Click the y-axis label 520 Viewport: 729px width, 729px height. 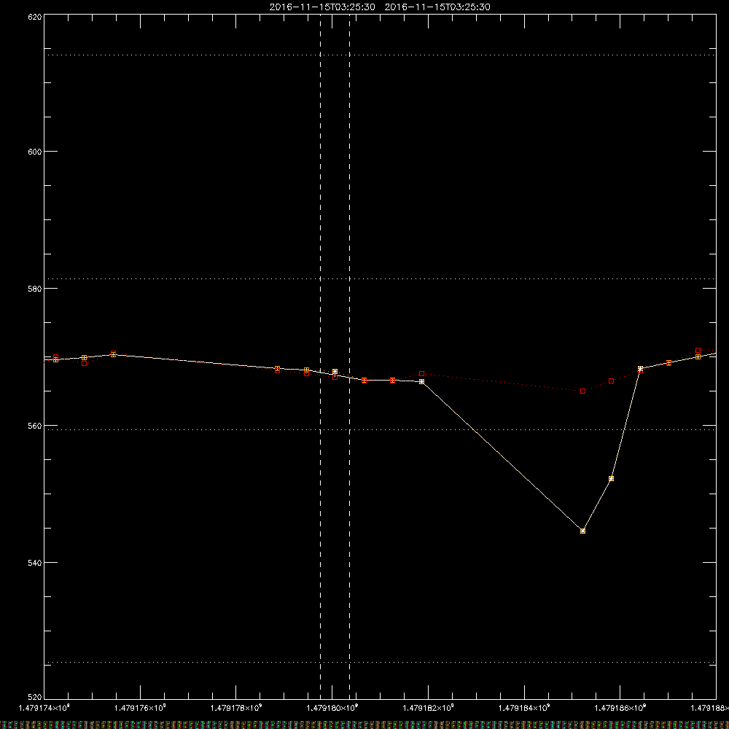coord(35,697)
